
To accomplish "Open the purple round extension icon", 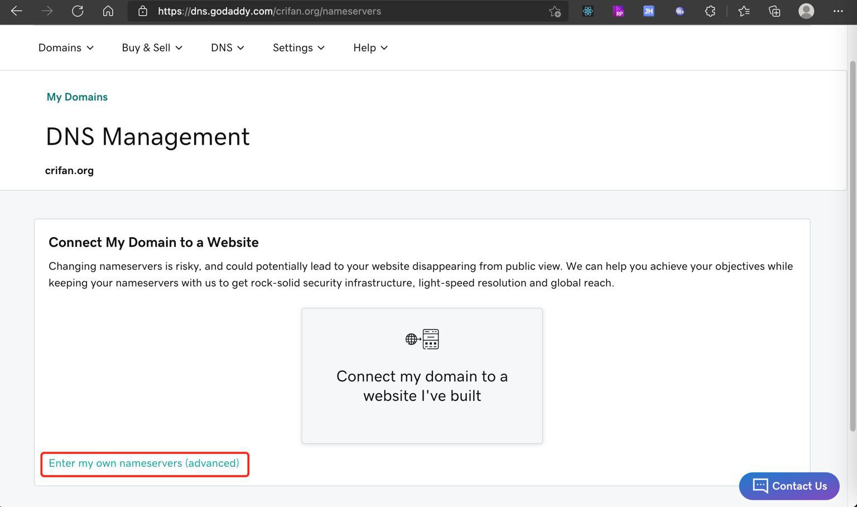I will click(x=680, y=11).
